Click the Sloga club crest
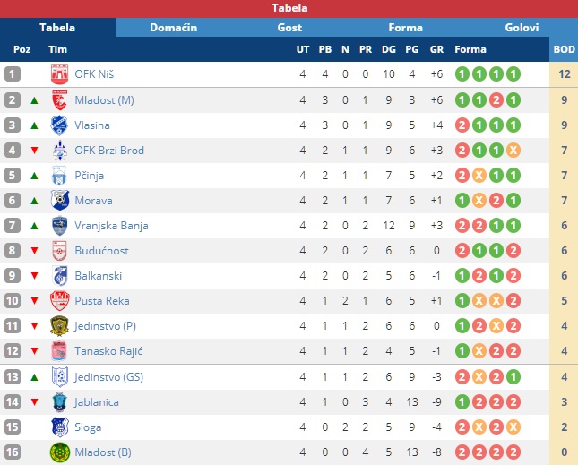The width and height of the screenshot is (578, 474). point(60,427)
